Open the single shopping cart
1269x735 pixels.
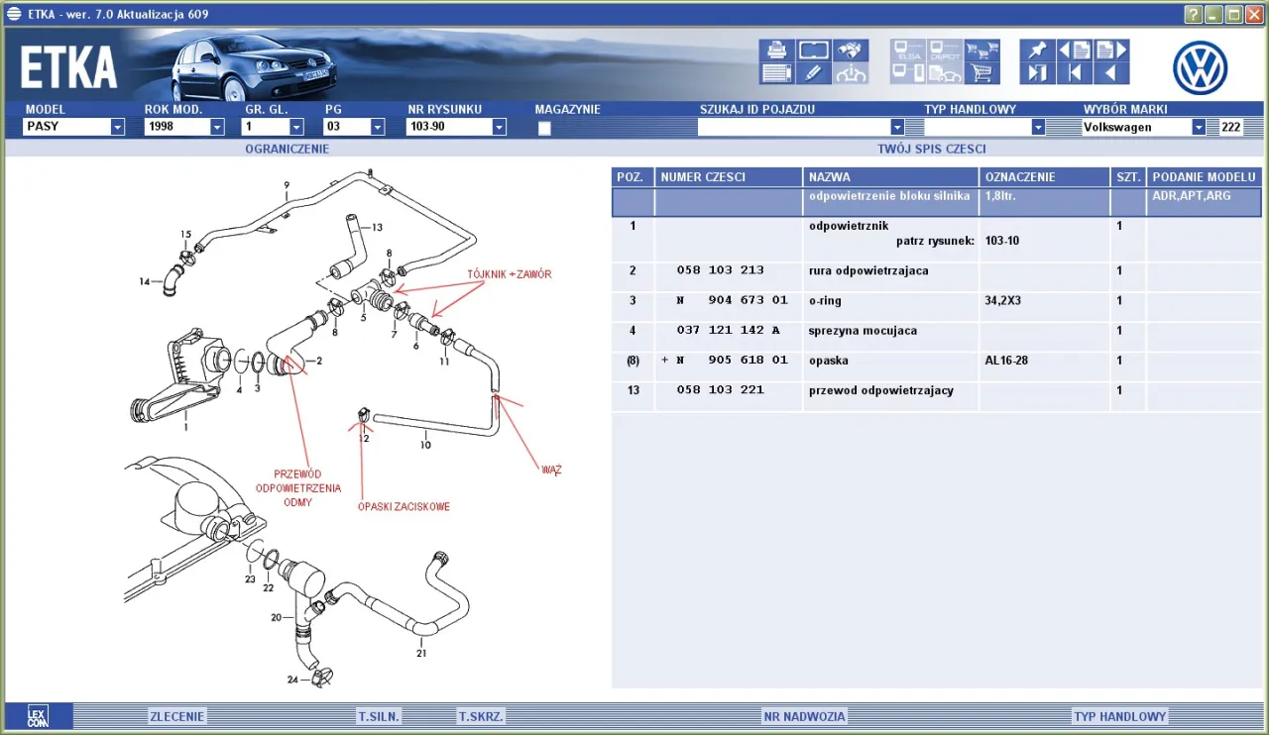(x=981, y=72)
